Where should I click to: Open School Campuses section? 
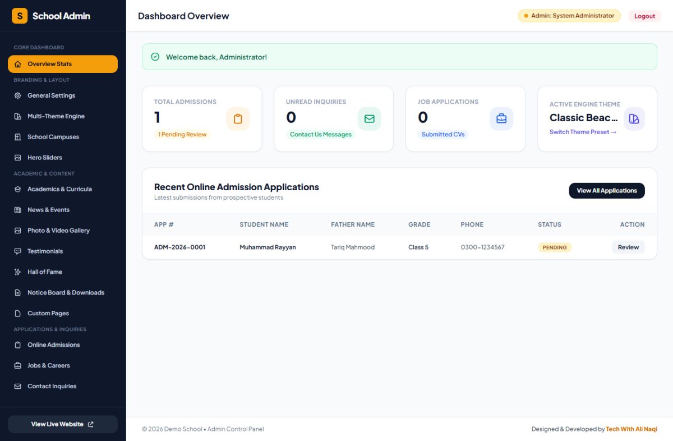tap(63, 137)
